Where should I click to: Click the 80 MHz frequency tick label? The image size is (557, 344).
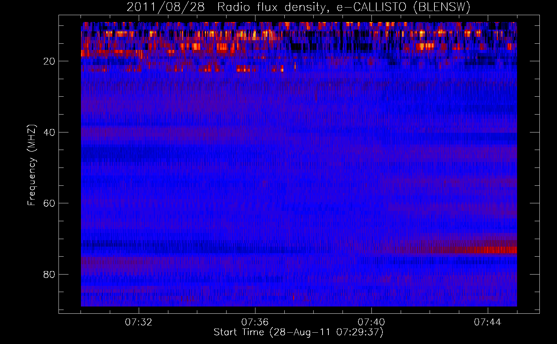(x=49, y=275)
